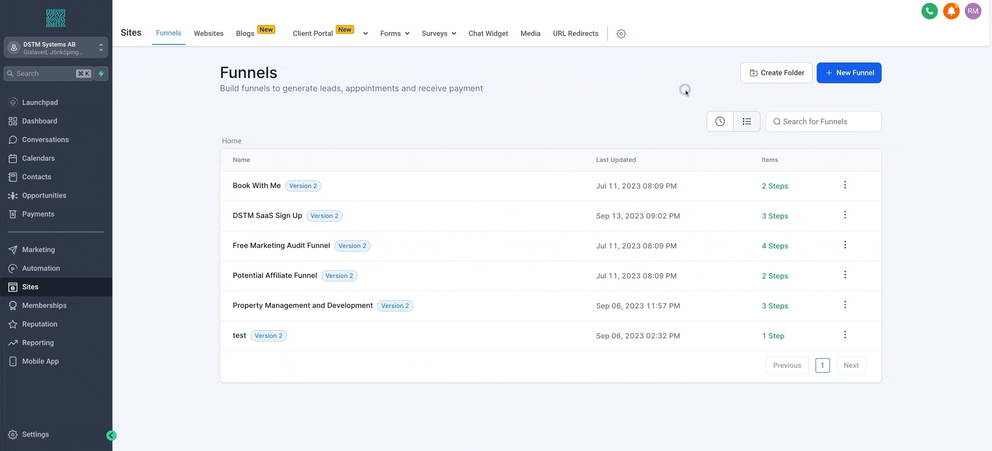Open the Free Marketing Audit Funnel
The height and width of the screenshot is (451, 992).
click(x=281, y=245)
